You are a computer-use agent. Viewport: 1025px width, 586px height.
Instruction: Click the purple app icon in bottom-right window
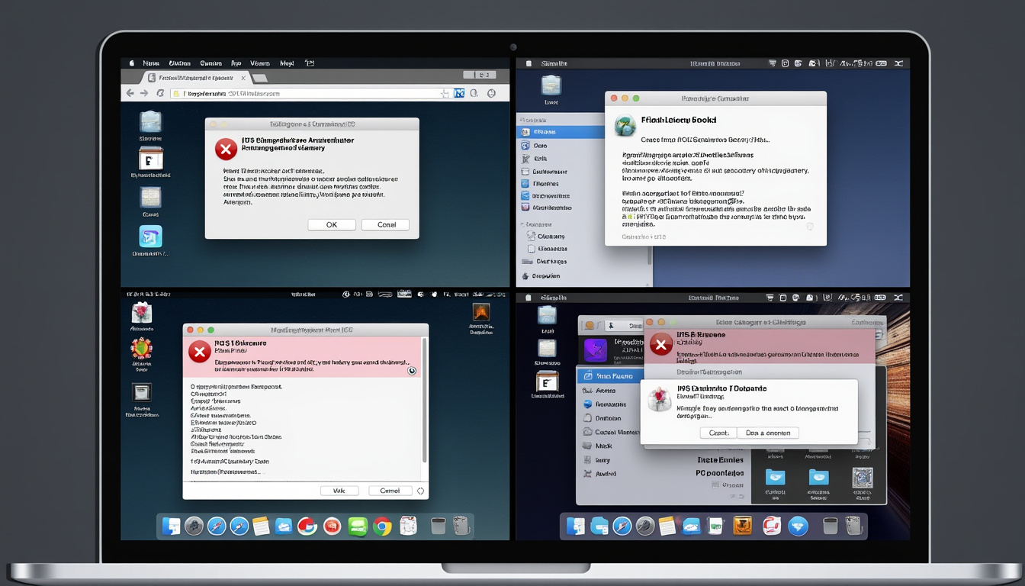pyautogui.click(x=595, y=350)
